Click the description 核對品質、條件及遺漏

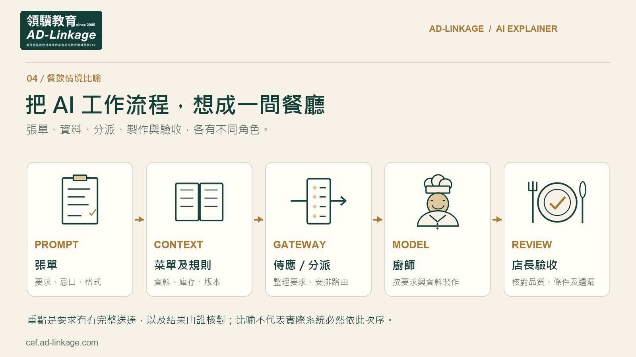[554, 282]
